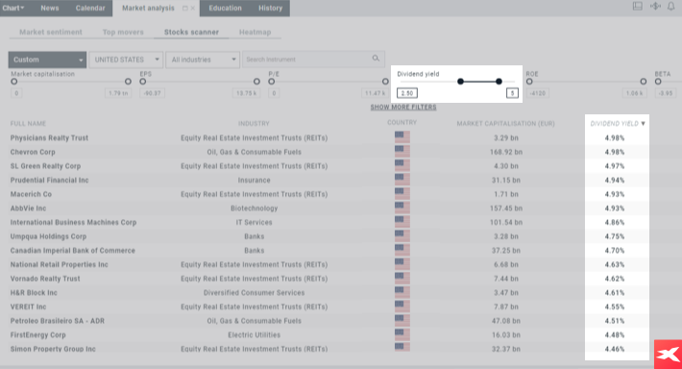Select AbbVie Inc in the list
This screenshot has height=369, width=682.
[x=28, y=208]
